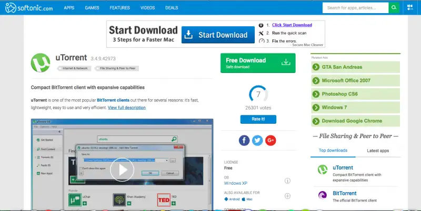Click the uTorrent page title heading
The image size is (421, 211).
coord(71,58)
